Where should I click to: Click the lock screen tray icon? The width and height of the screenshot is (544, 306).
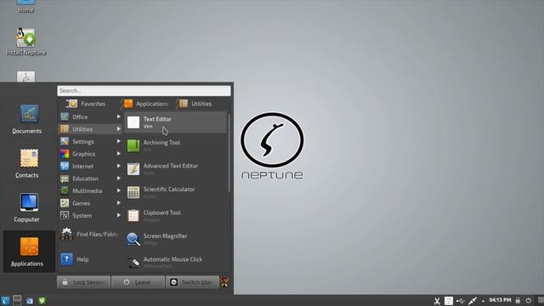[x=518, y=300]
